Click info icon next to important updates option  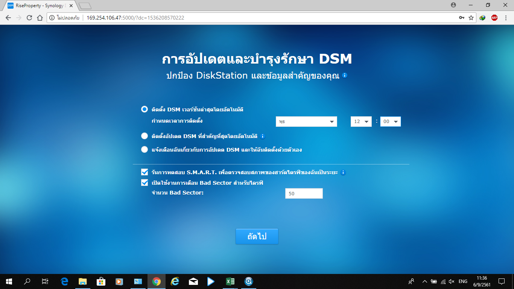click(x=263, y=136)
